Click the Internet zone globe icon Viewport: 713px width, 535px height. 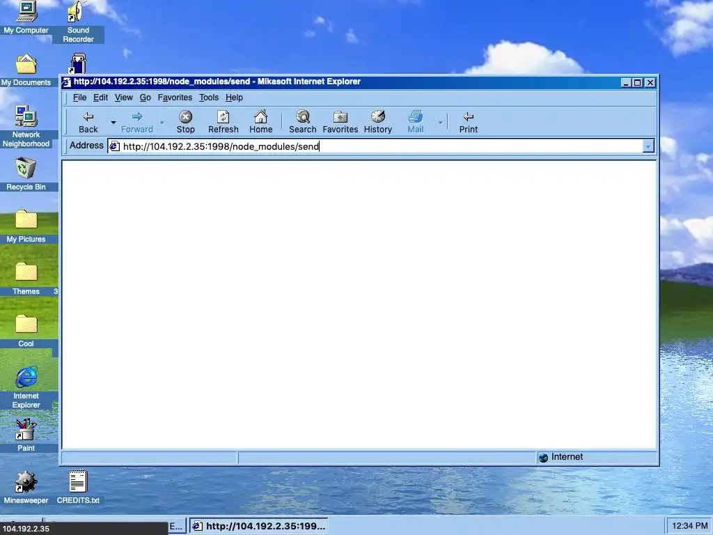543,457
